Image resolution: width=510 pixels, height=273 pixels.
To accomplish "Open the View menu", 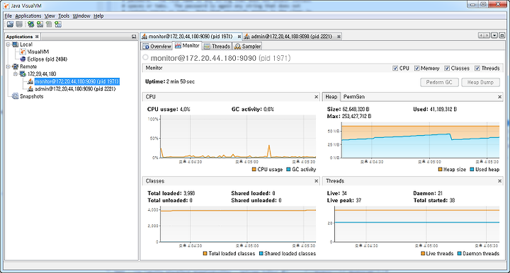I will 50,16.
